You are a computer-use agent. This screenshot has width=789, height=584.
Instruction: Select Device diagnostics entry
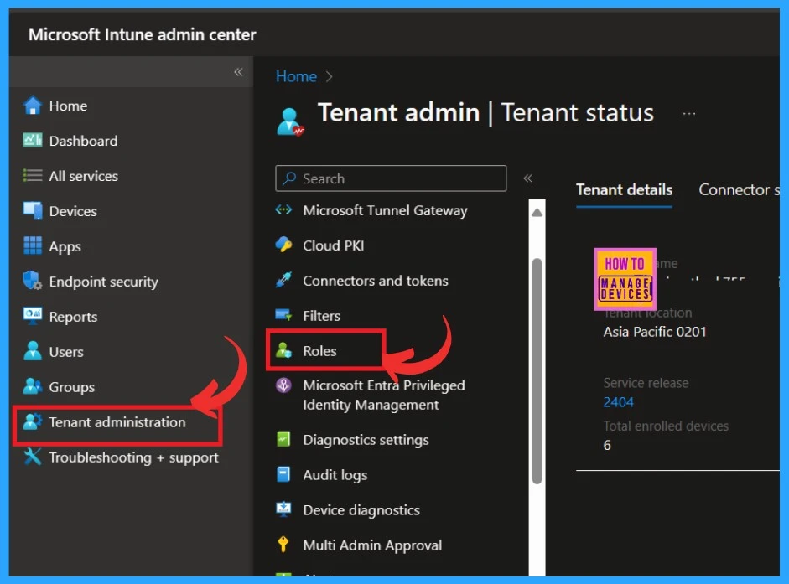click(x=361, y=510)
